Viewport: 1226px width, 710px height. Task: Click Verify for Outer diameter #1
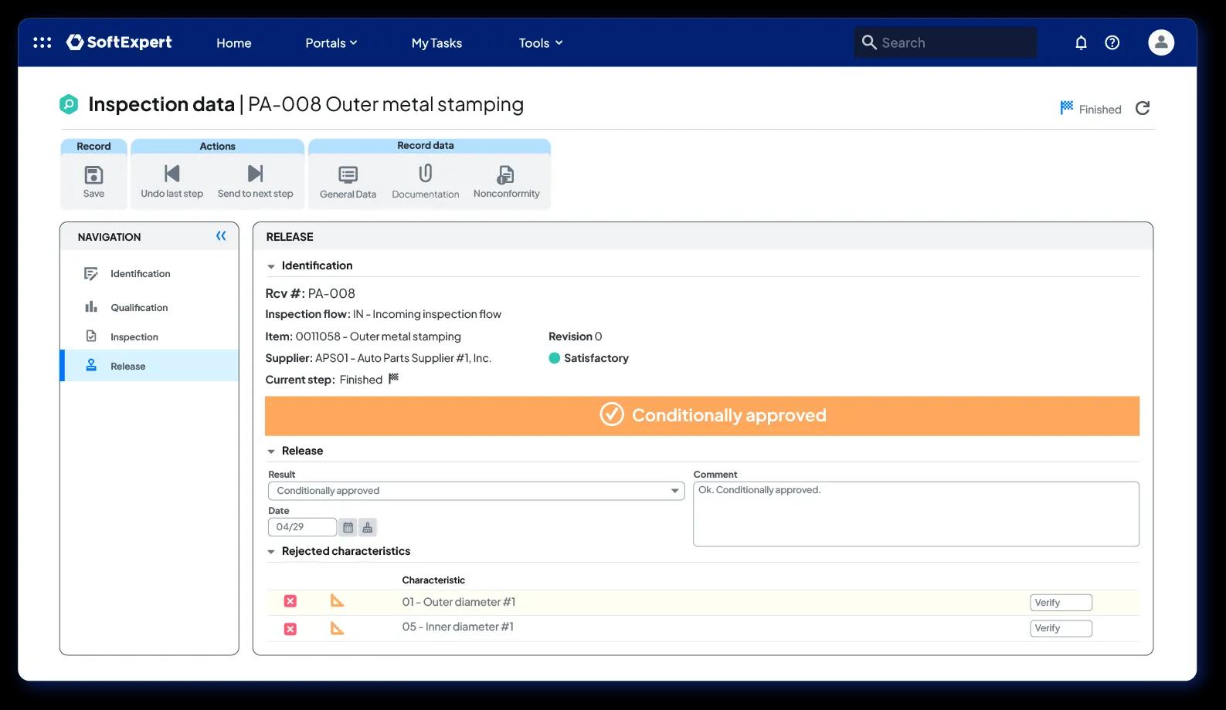point(1061,603)
